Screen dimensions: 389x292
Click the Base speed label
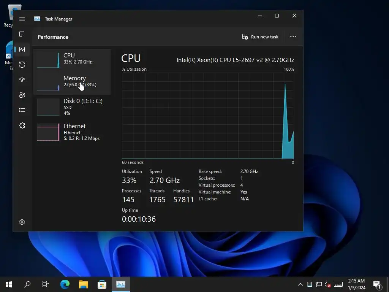point(210,171)
